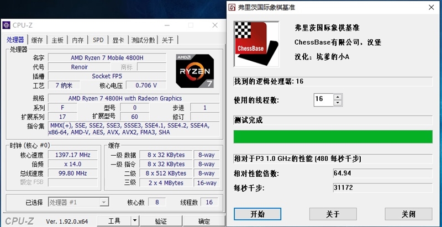
Task: Click the CPU-Z title bar icon
Action: pos(6,25)
